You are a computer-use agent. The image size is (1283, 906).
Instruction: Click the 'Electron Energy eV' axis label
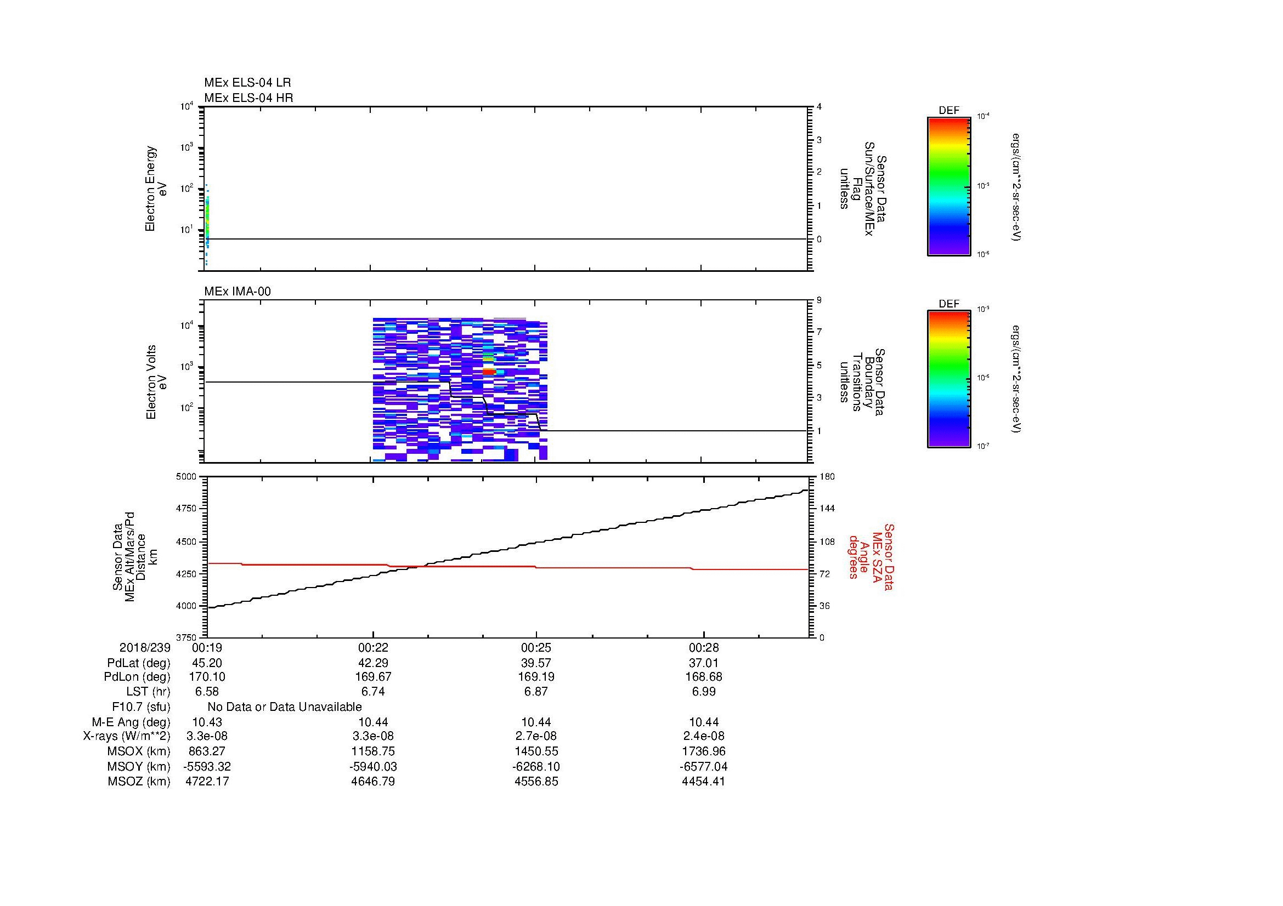point(156,189)
